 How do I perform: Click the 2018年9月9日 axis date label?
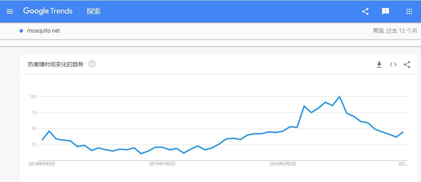click(x=42, y=164)
